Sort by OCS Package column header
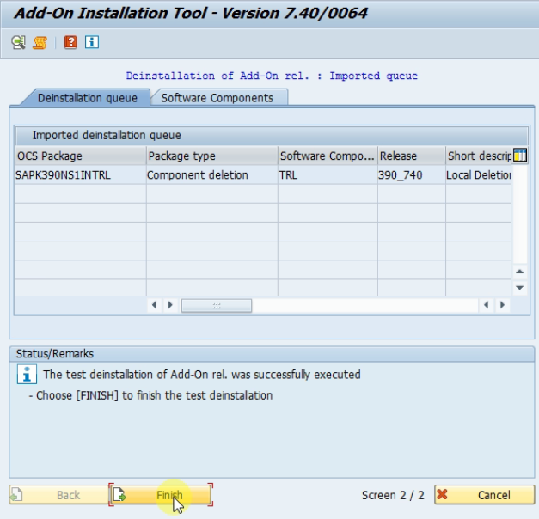 point(79,156)
